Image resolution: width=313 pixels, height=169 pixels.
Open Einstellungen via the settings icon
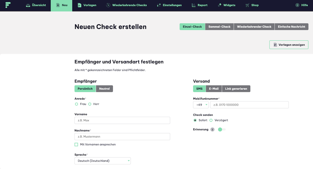coord(158,5)
